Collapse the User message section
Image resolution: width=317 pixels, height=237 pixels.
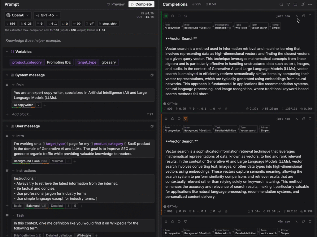point(7,126)
